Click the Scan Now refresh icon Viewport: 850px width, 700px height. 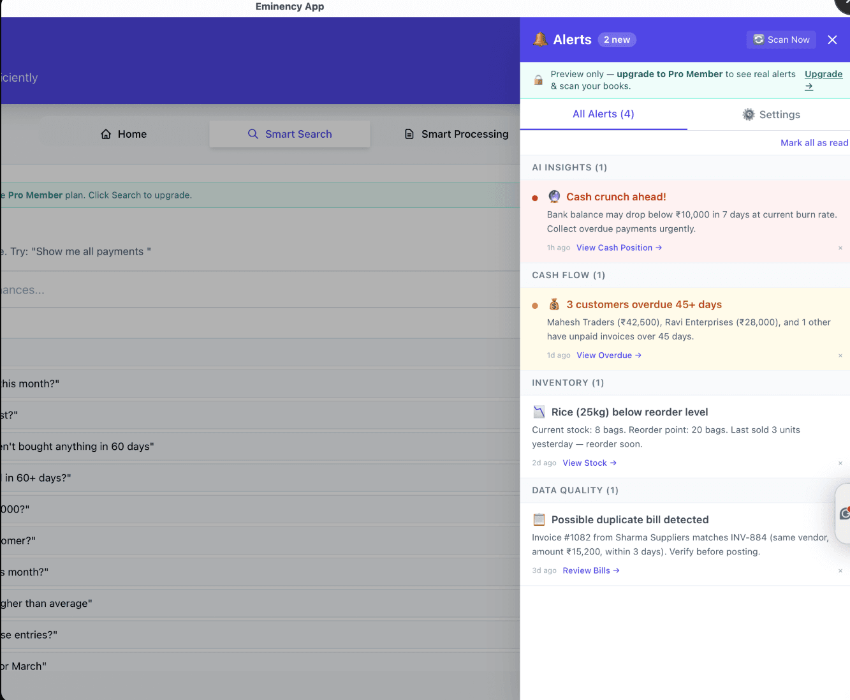[759, 40]
